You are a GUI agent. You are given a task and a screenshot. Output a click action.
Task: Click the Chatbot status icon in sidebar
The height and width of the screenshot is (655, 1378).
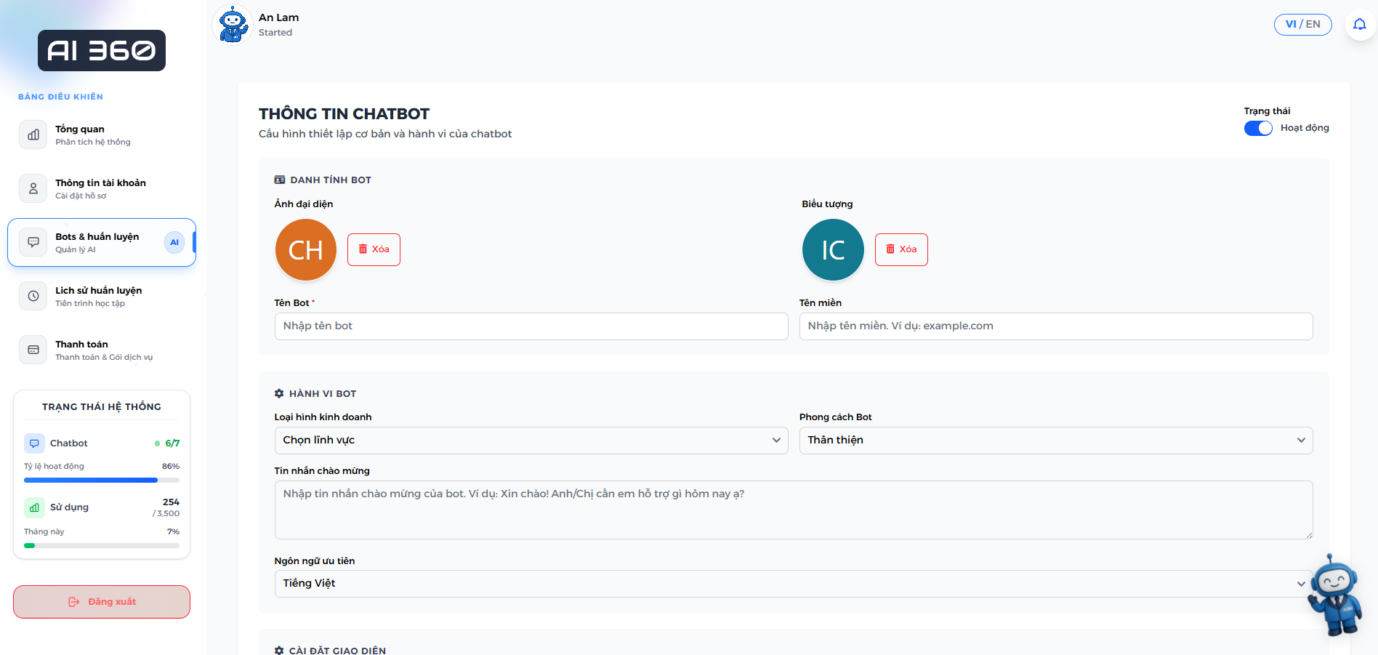[x=34, y=443]
